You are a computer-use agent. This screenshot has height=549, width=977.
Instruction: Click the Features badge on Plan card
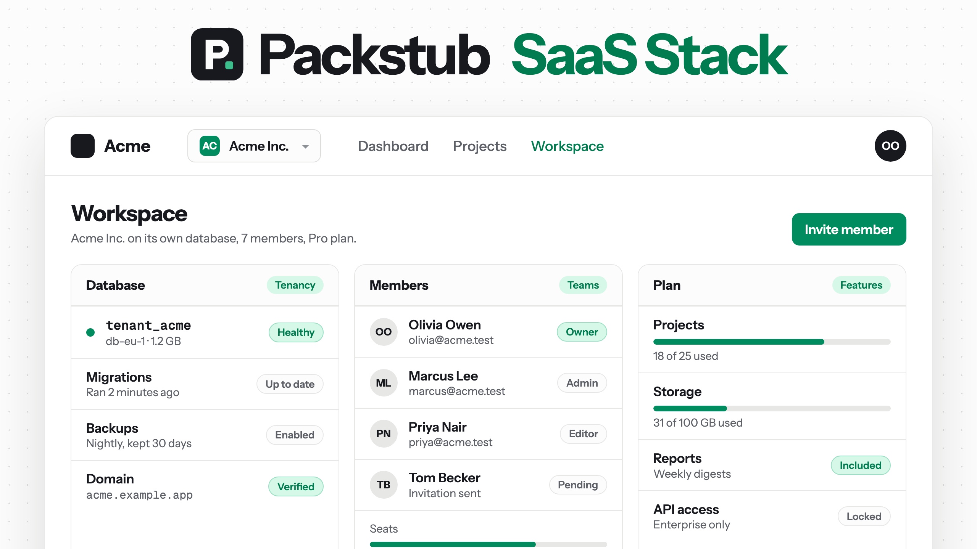[x=861, y=285]
